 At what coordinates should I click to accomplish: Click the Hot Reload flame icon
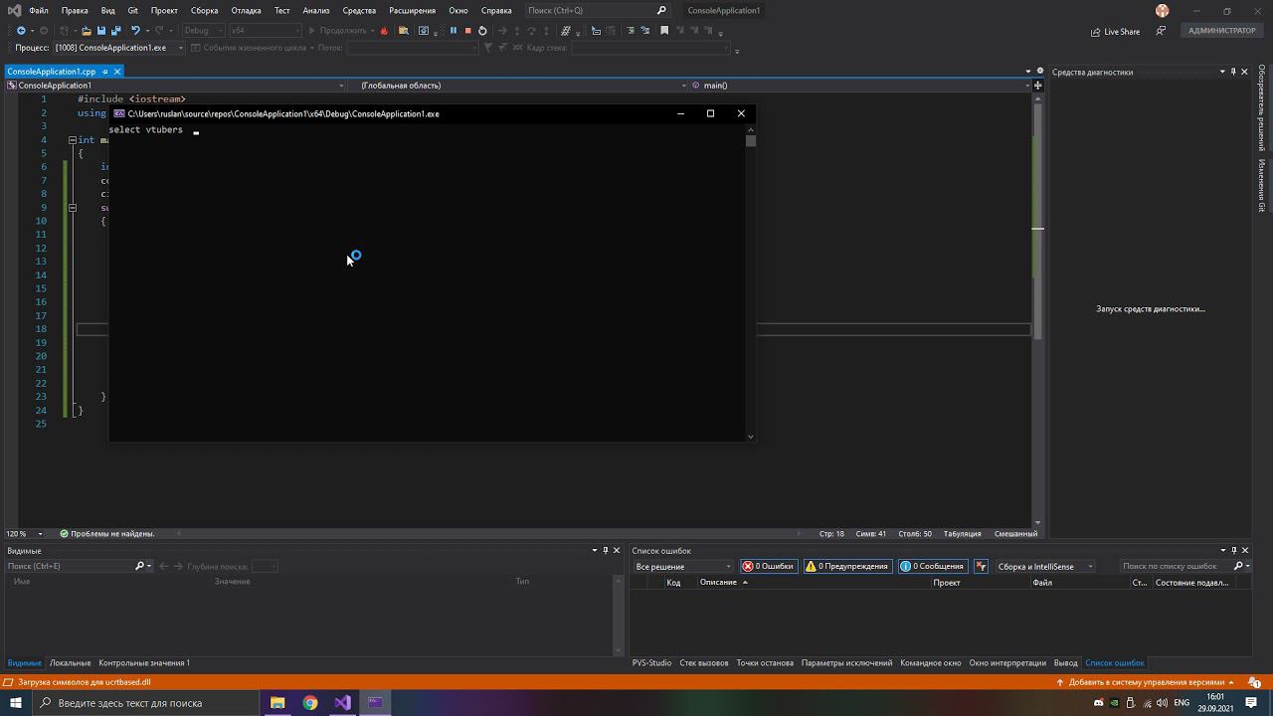tap(385, 31)
